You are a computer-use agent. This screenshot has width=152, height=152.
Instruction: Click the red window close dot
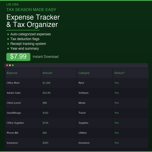tap(7, 65)
